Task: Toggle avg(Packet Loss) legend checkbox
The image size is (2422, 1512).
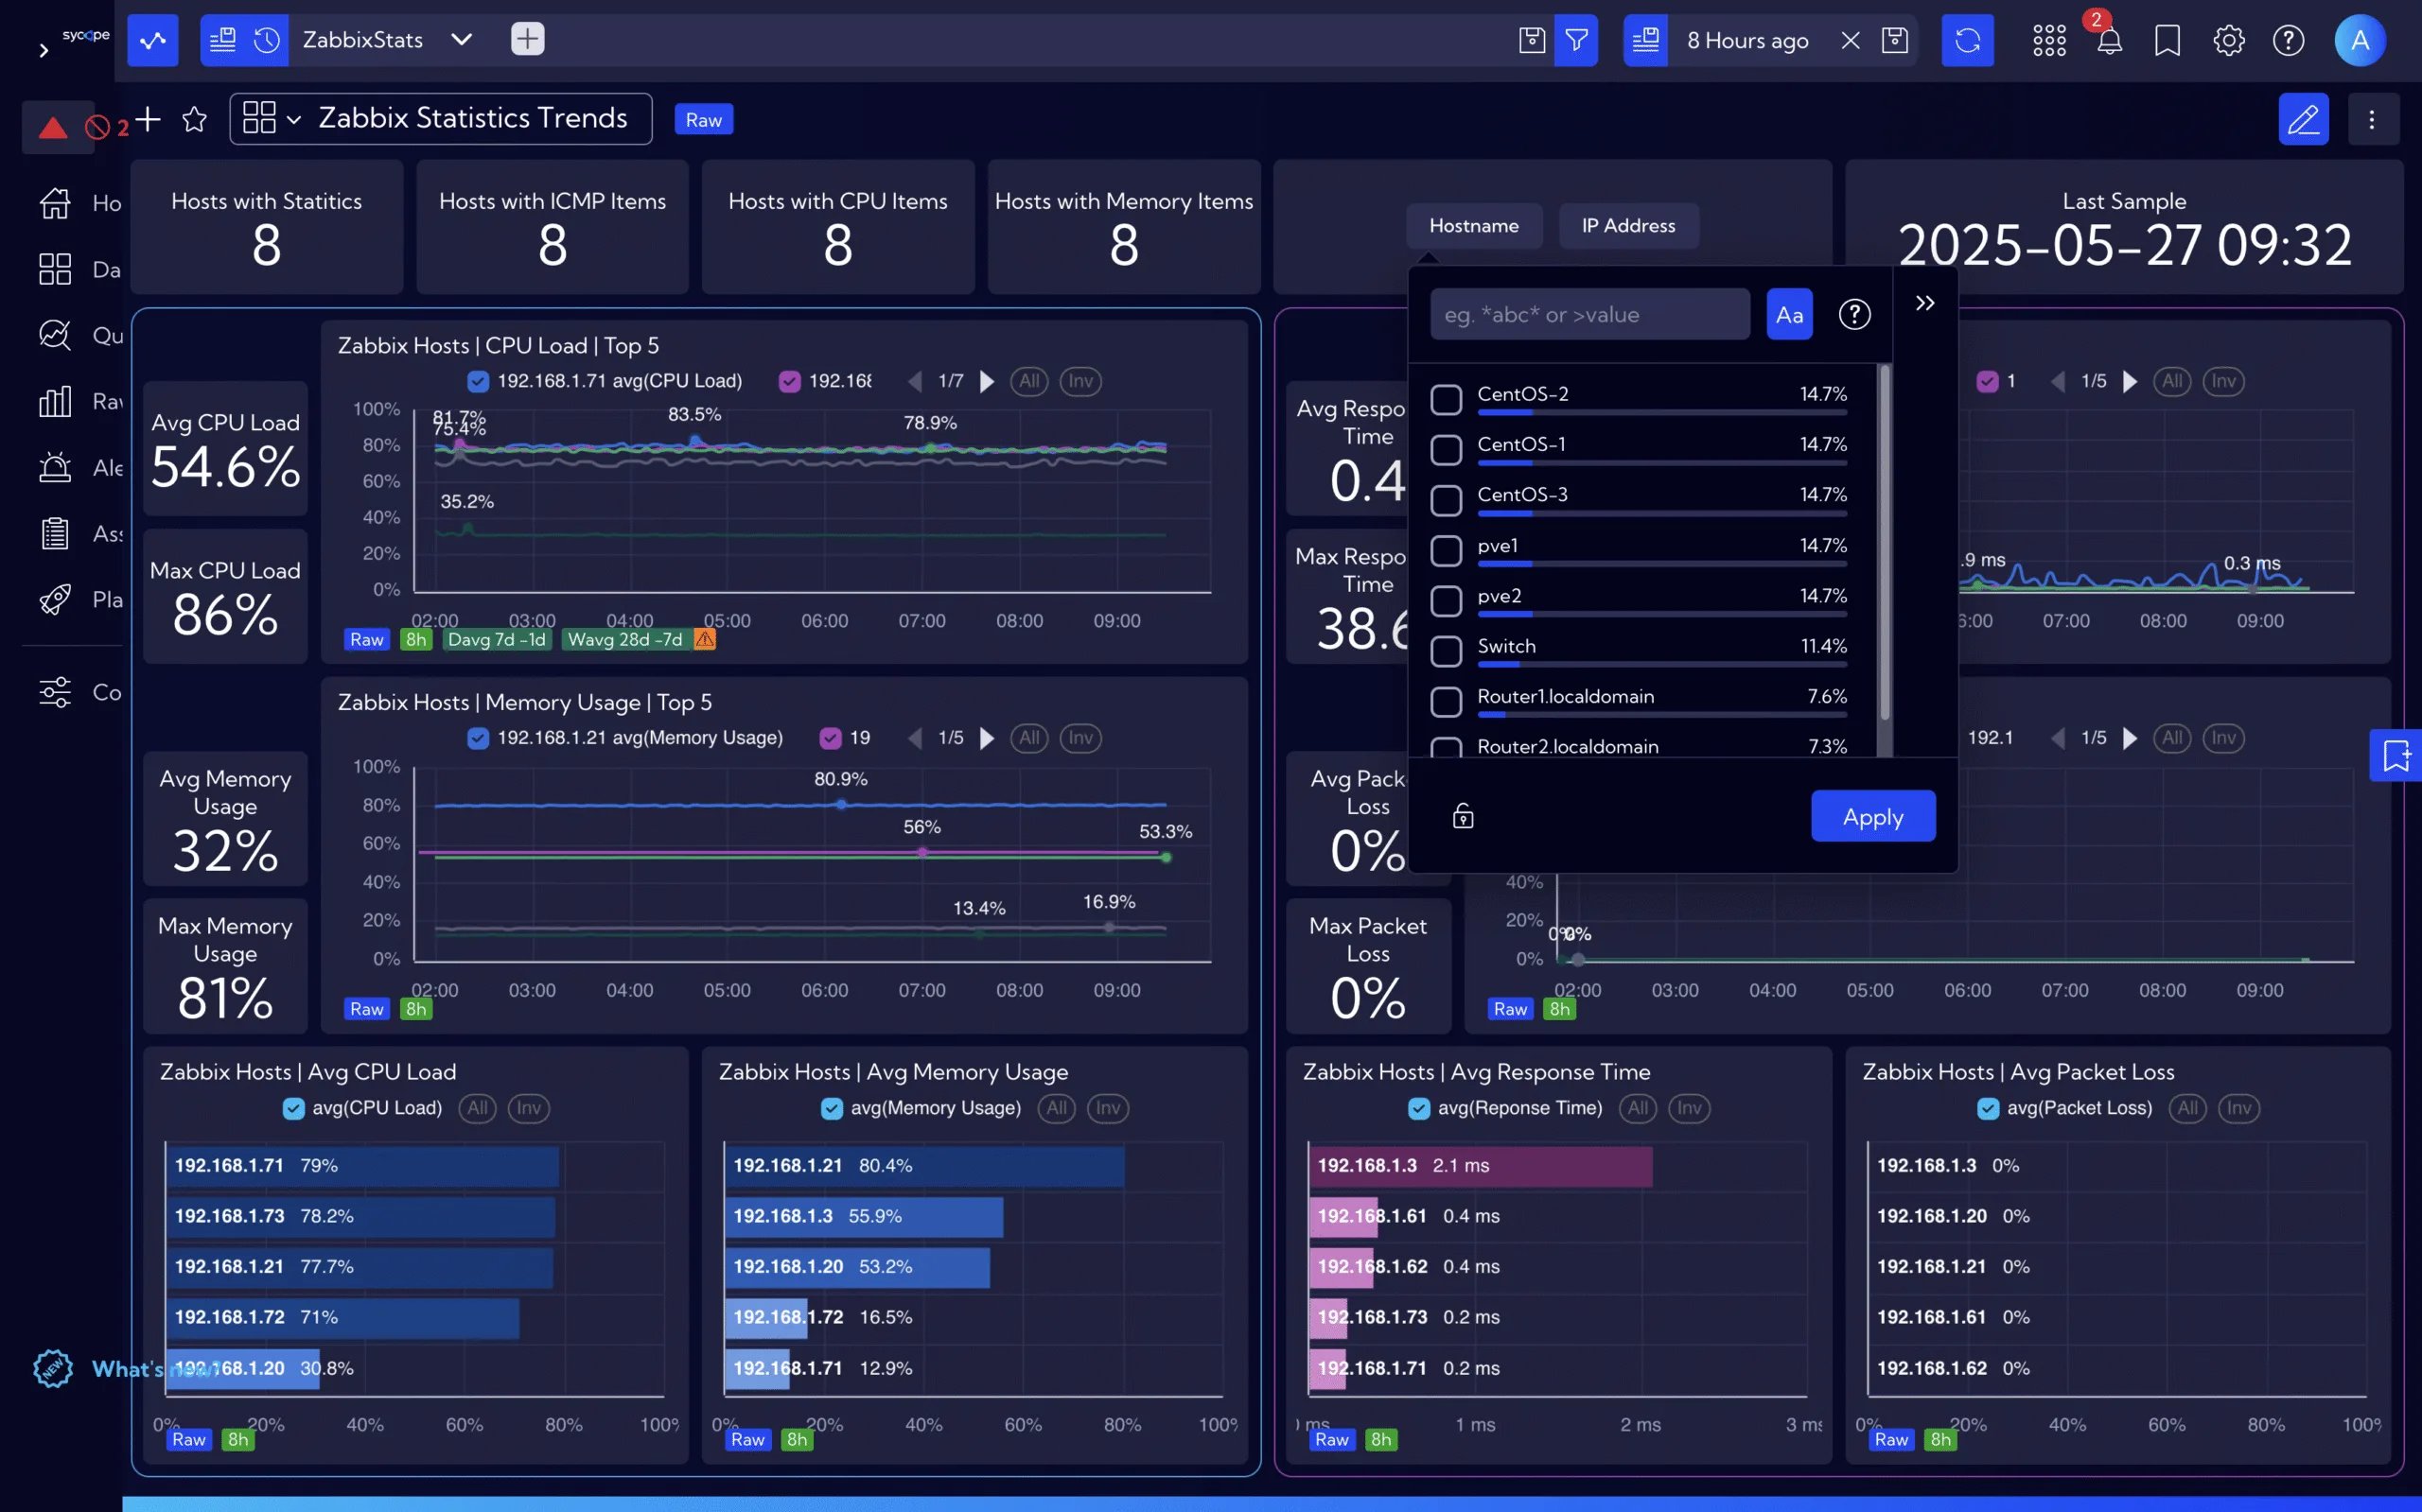Action: 1988,1108
